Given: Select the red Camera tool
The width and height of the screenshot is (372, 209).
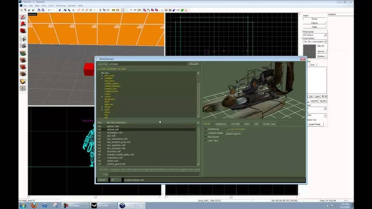Looking at the screenshot, I should point(23,31).
